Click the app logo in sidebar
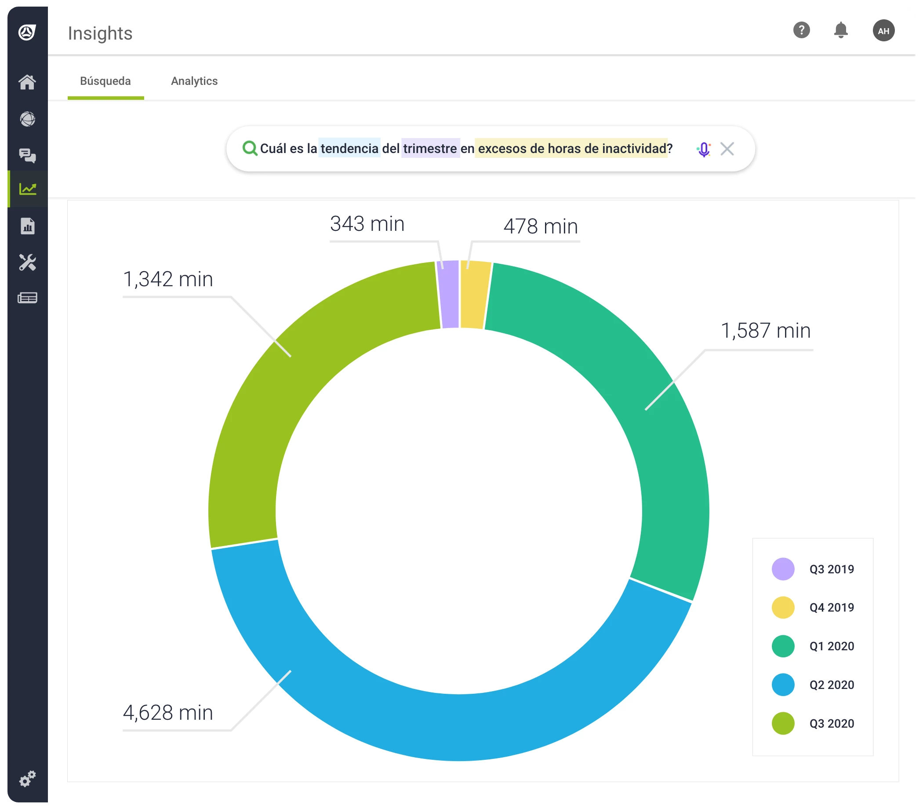This screenshot has width=923, height=809. [x=27, y=32]
